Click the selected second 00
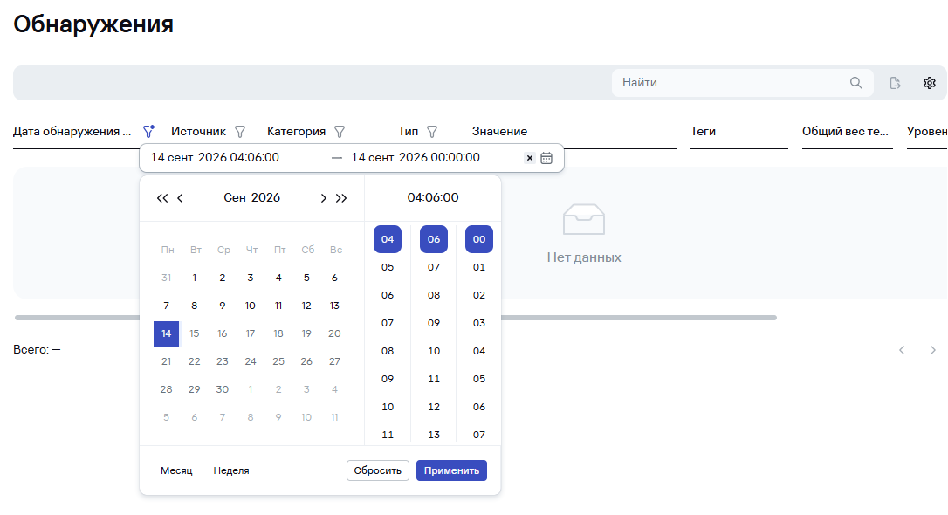The image size is (948, 515). pos(479,239)
